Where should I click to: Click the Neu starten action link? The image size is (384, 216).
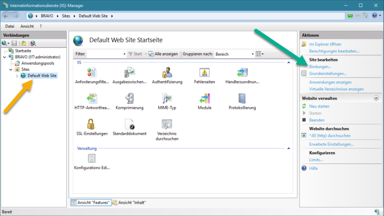[x=319, y=106]
